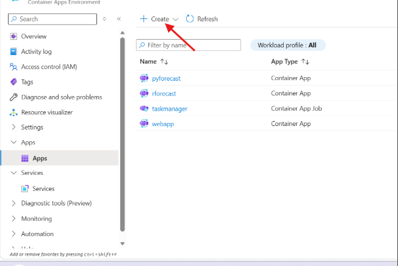Open the webapp link
Image resolution: width=398 pixels, height=266 pixels.
coord(163,124)
